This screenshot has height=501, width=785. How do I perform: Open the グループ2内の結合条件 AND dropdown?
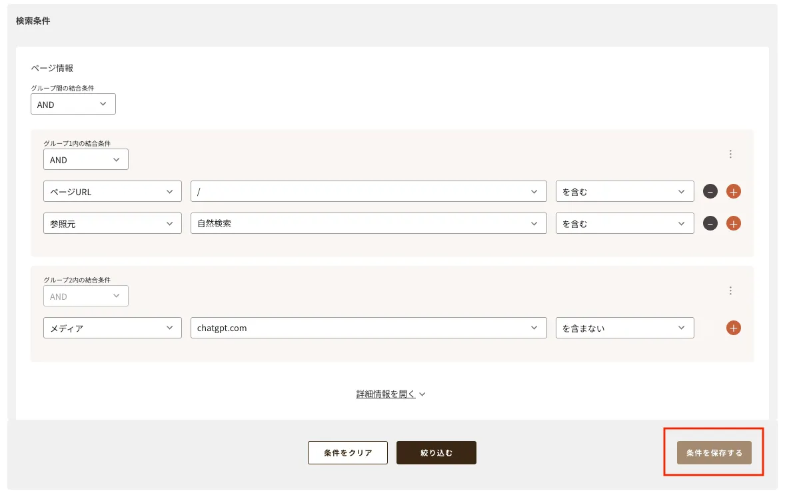point(85,296)
